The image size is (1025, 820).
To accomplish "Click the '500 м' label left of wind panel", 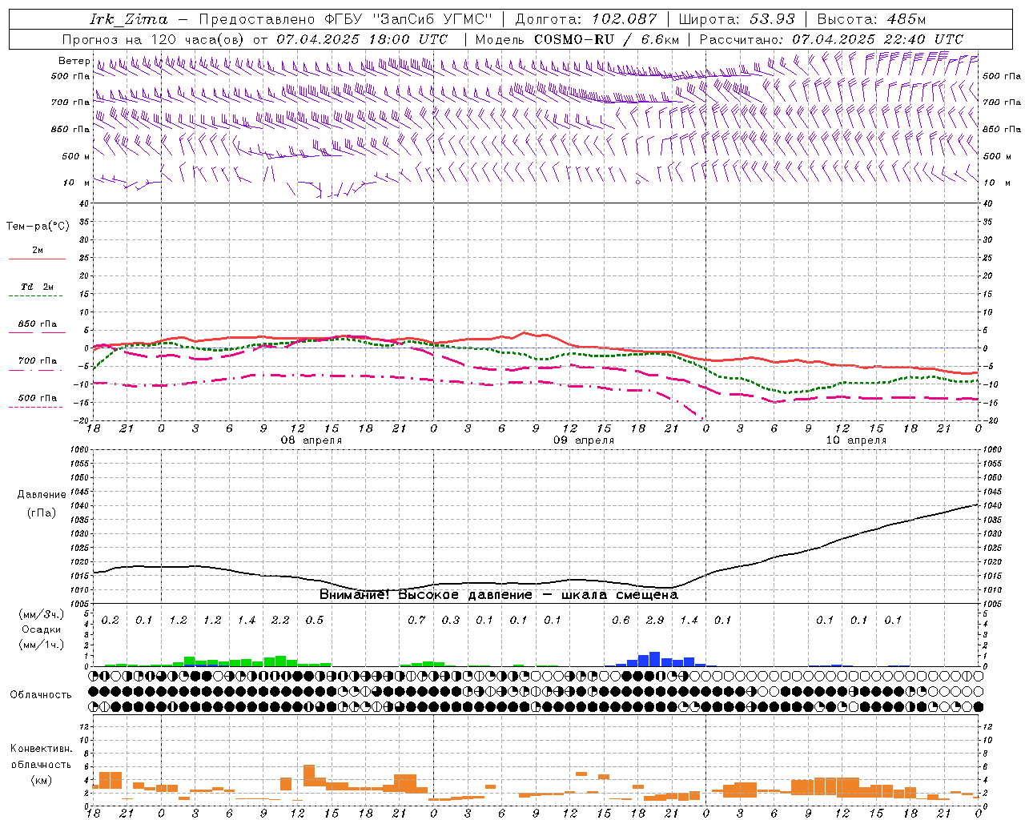I will click(76, 156).
